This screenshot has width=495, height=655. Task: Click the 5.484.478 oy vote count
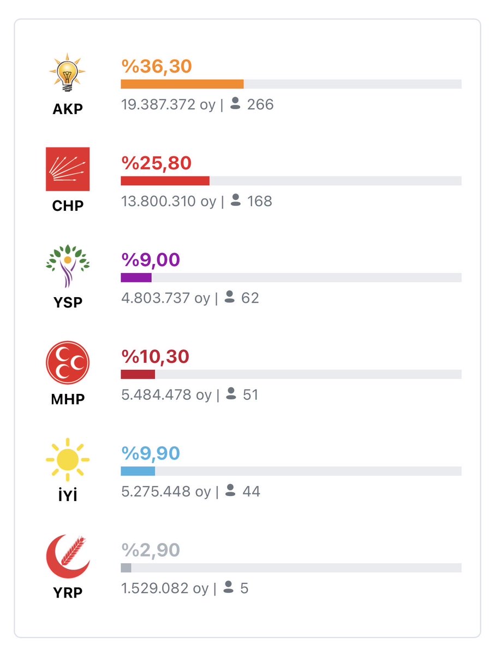click(166, 395)
